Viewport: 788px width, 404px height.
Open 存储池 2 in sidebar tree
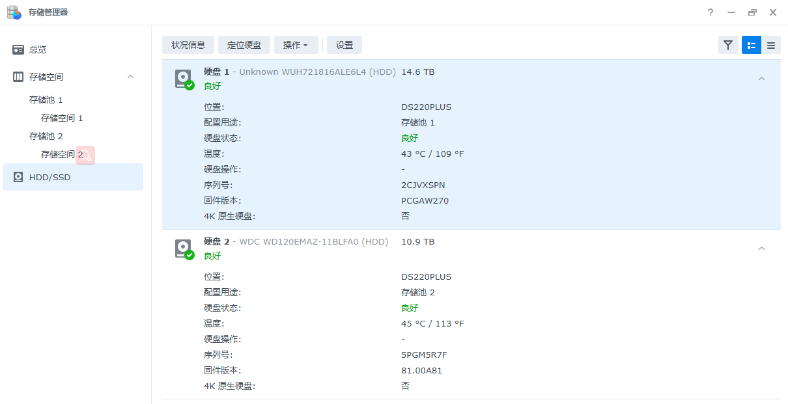click(46, 137)
